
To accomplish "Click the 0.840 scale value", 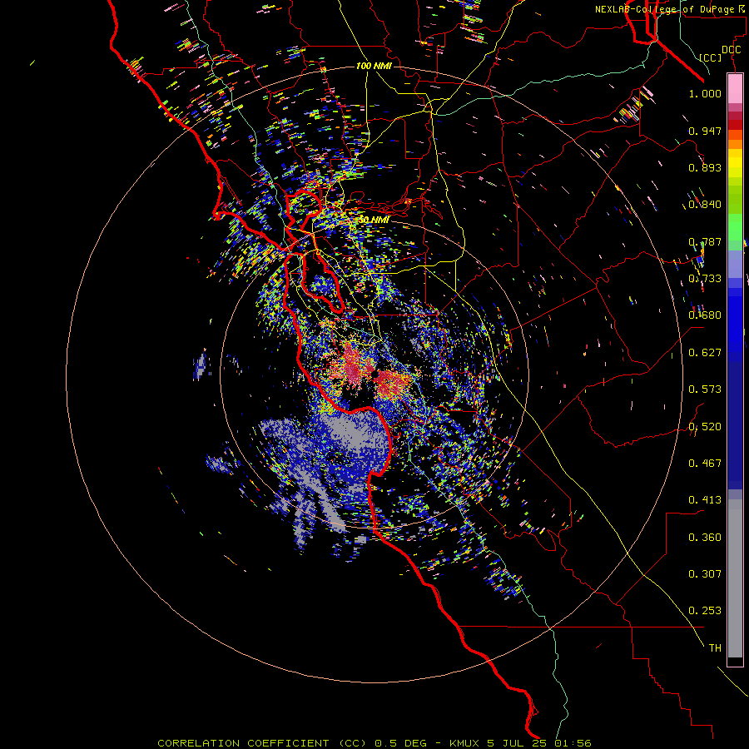I will click(x=705, y=205).
